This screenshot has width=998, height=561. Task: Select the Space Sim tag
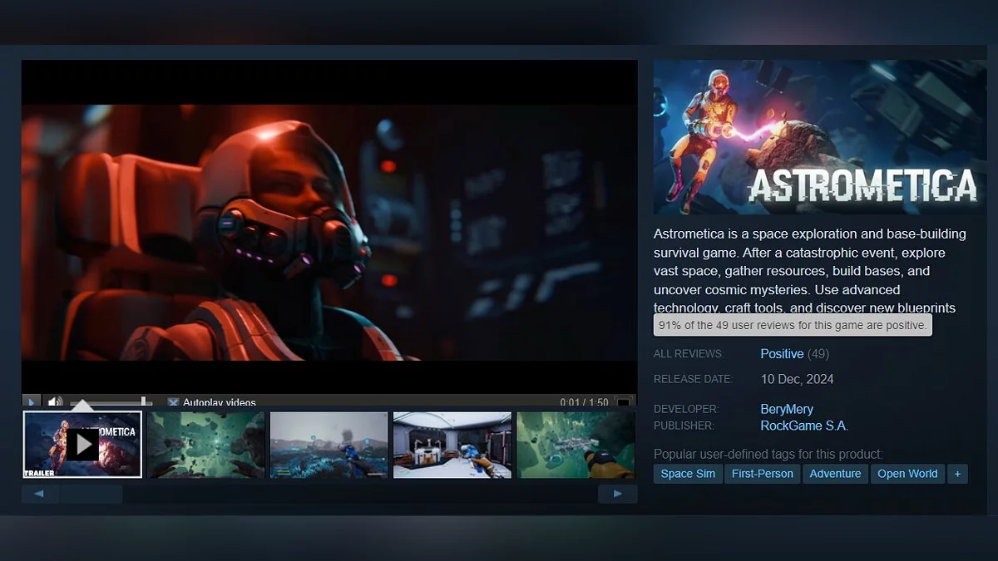[x=688, y=474]
